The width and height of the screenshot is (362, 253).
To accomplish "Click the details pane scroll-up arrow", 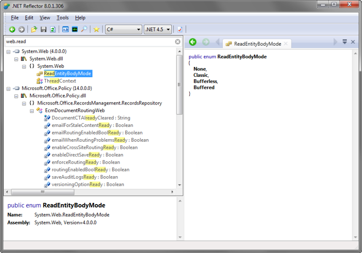I will (x=180, y=201).
